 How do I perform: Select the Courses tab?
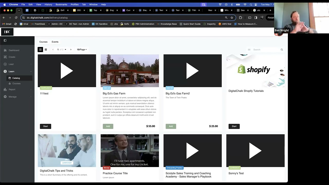point(43,42)
